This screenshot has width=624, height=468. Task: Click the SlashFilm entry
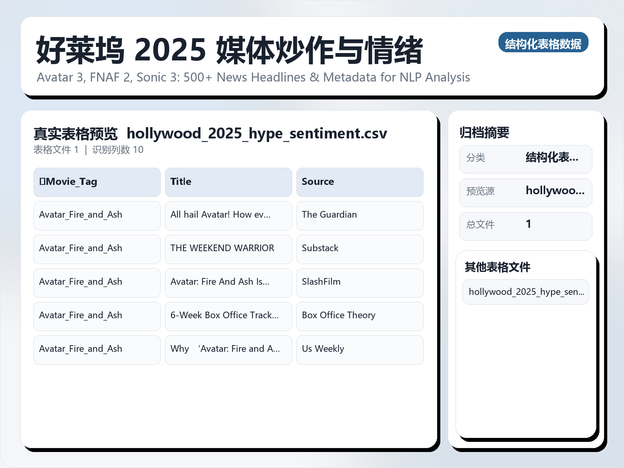coord(360,282)
